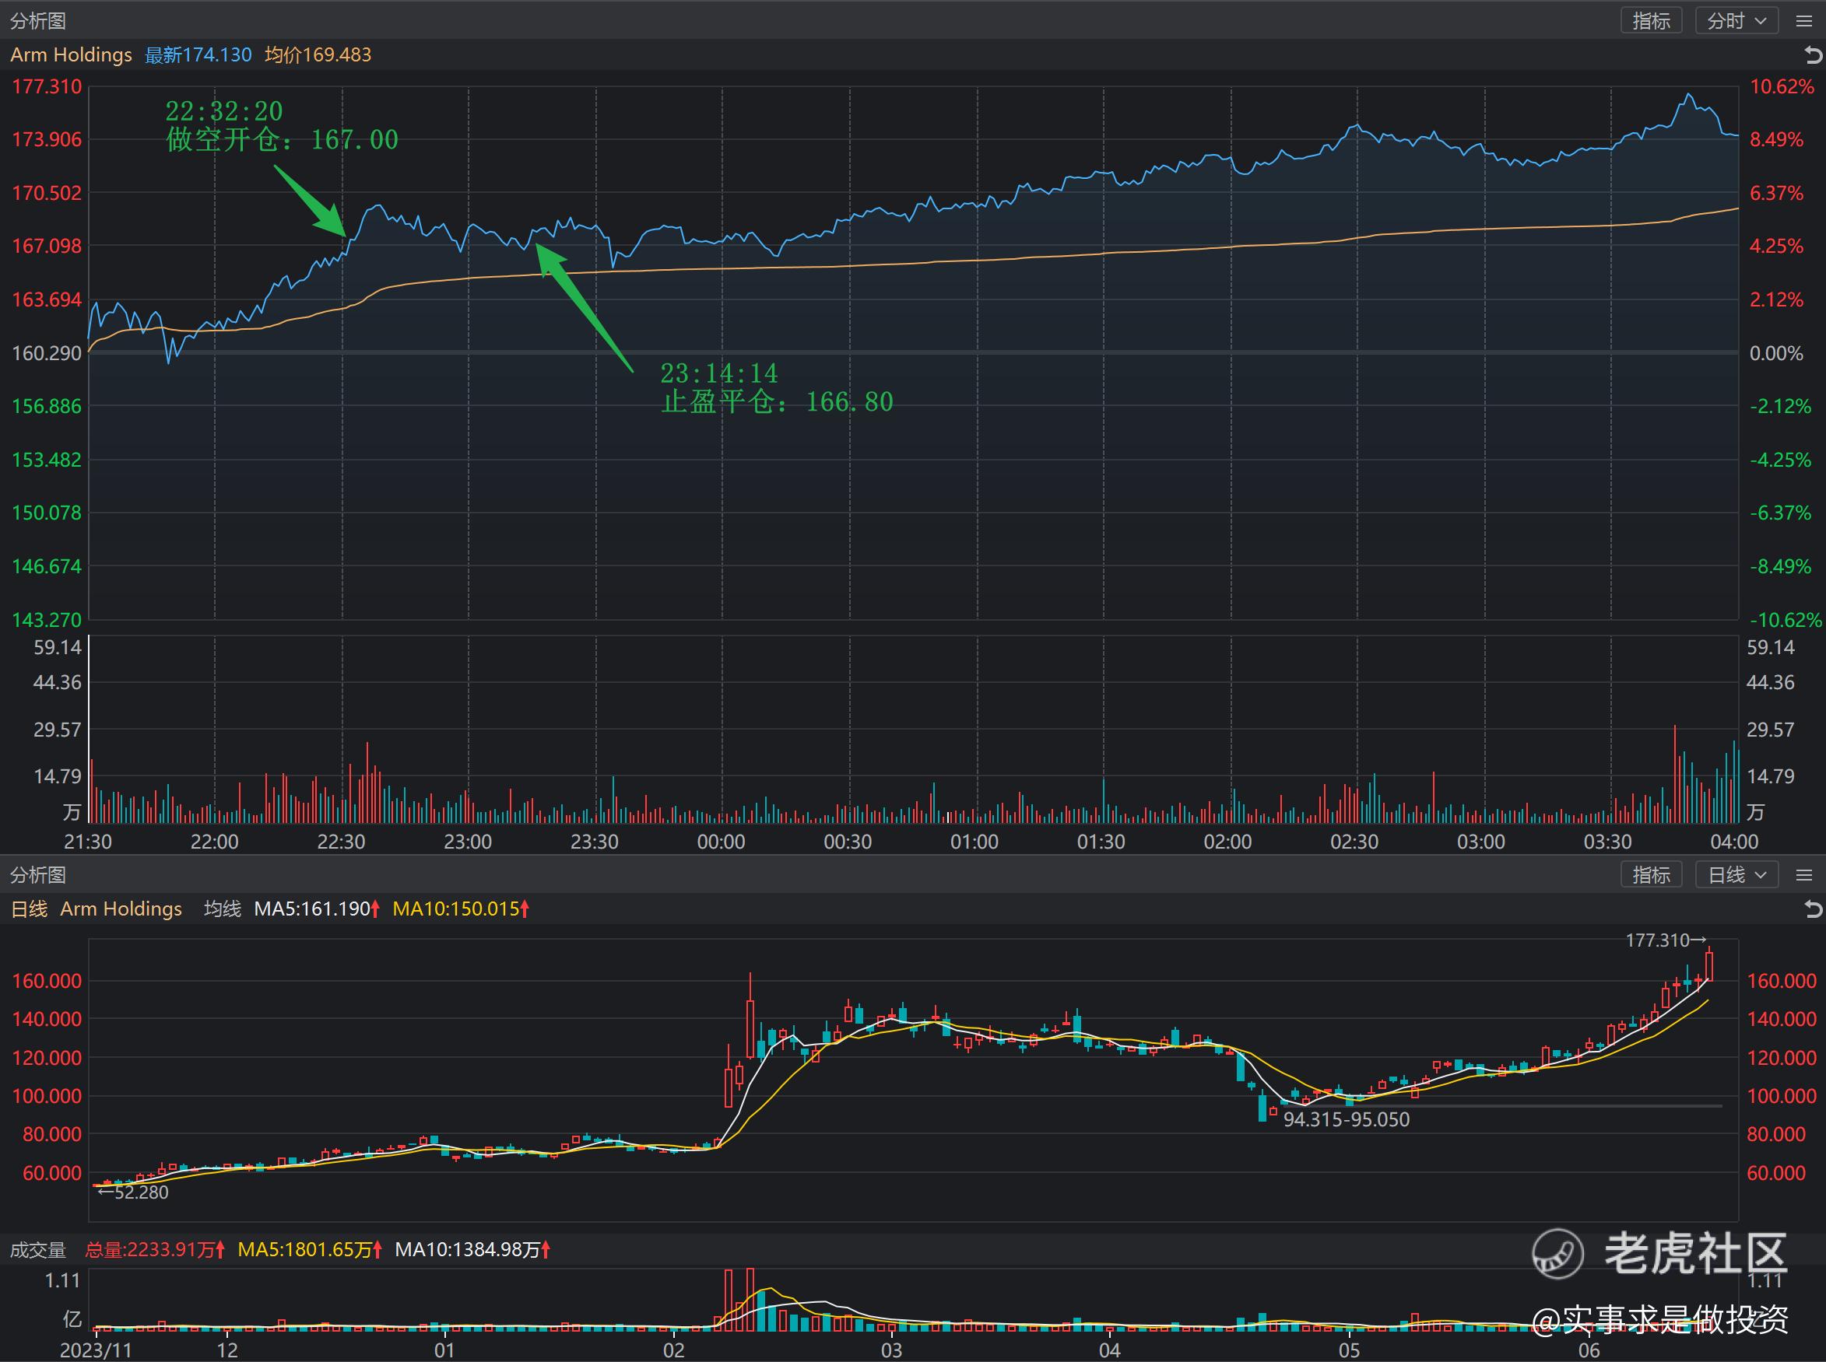Click the lower chart undo/reset arrow icon
The height and width of the screenshot is (1362, 1826).
1813,909
